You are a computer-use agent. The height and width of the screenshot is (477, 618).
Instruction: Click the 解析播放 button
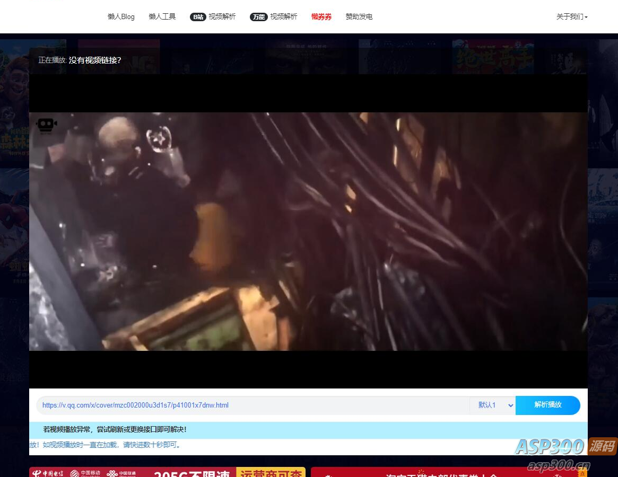click(548, 405)
